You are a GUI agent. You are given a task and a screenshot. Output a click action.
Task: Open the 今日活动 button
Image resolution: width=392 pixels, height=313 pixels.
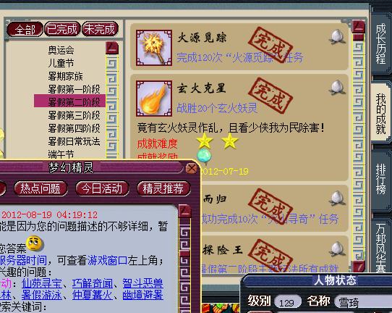coord(102,188)
